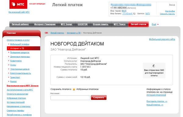The height and width of the screenshot is (117, 183).
Task: Click the Название input field
Action: click(70, 98)
